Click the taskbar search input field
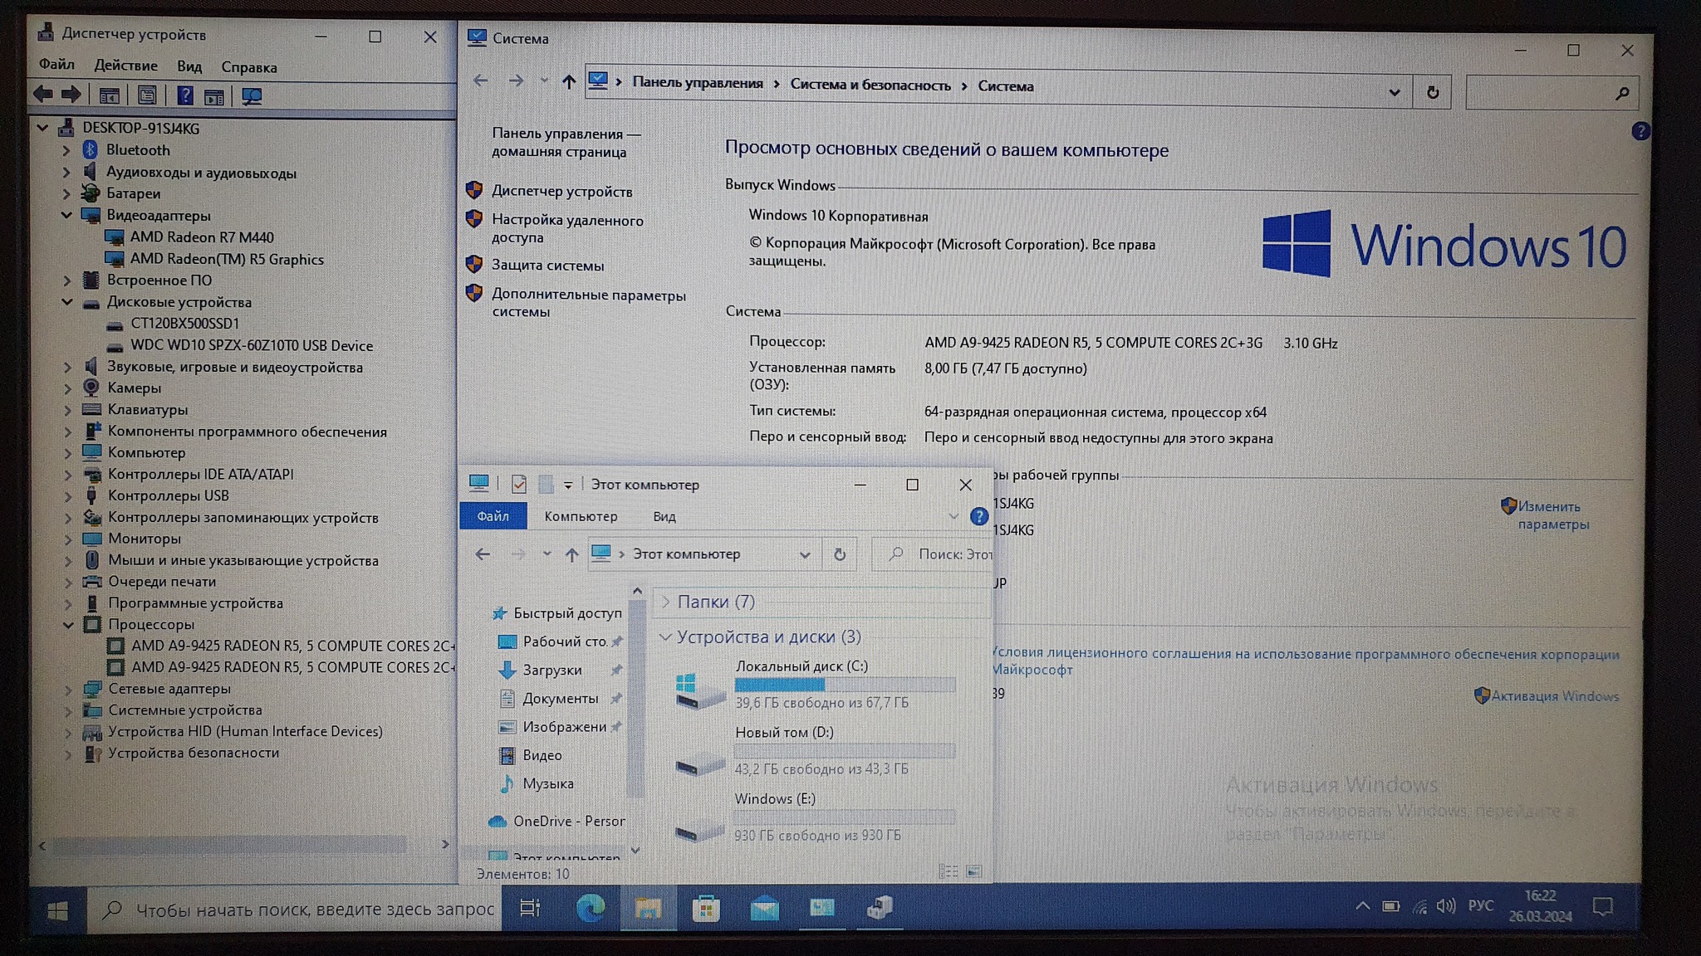Viewport: 1701px width, 956px height. click(x=314, y=910)
